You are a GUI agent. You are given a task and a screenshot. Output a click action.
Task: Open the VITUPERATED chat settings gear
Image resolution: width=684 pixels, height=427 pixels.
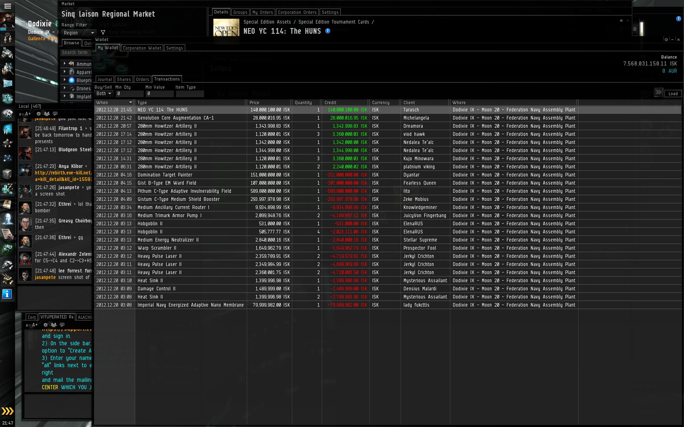click(x=46, y=325)
